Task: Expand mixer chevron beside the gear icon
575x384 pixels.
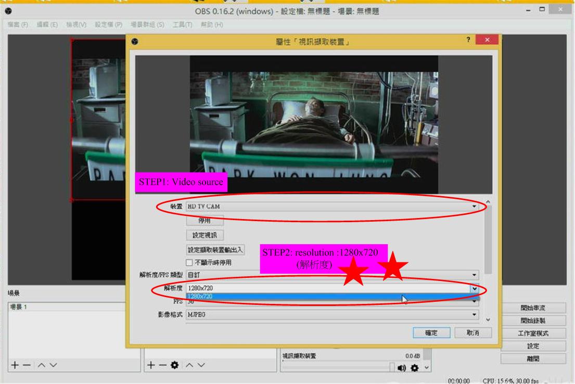Action: (427, 367)
